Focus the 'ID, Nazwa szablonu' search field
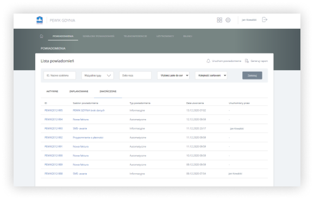The width and height of the screenshot is (314, 200). coord(60,76)
